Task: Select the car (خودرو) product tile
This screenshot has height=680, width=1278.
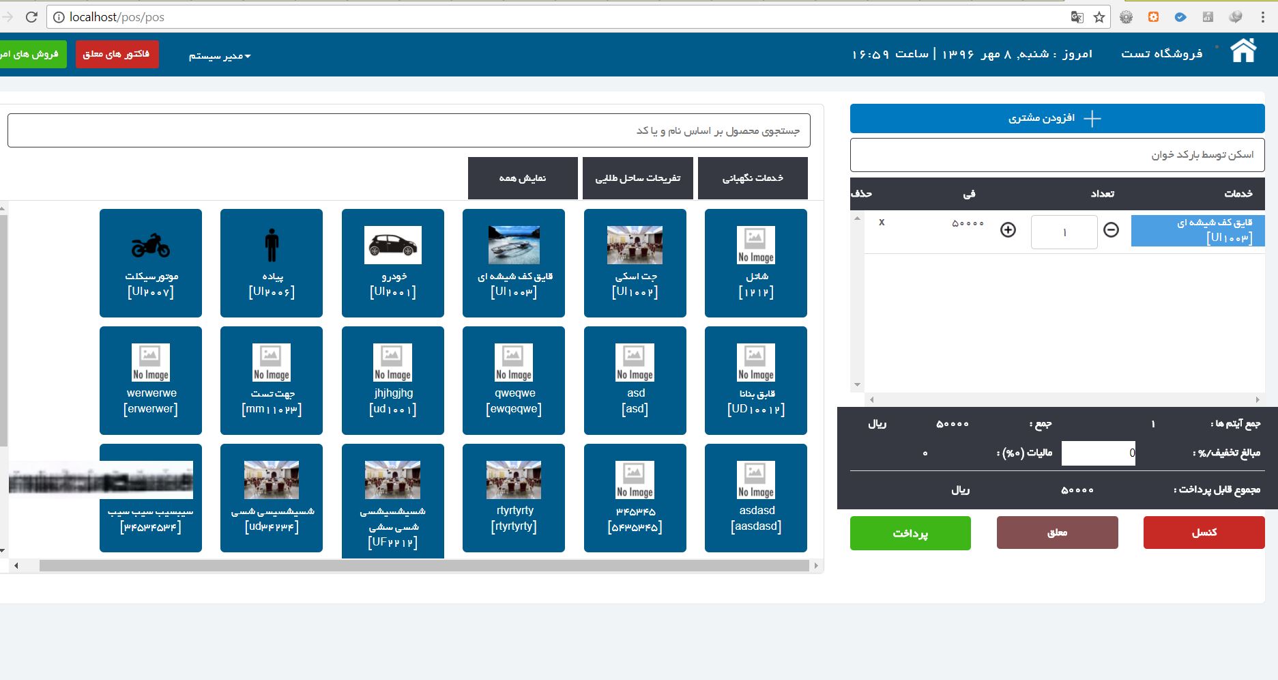Action: tap(393, 263)
